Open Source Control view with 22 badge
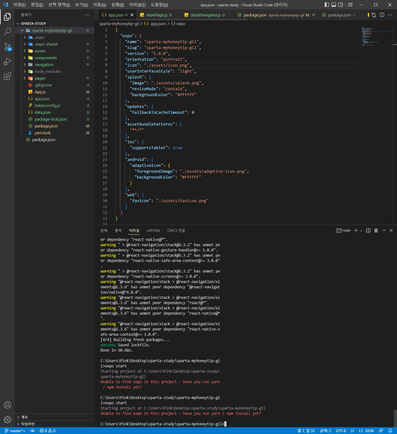 click(7, 46)
